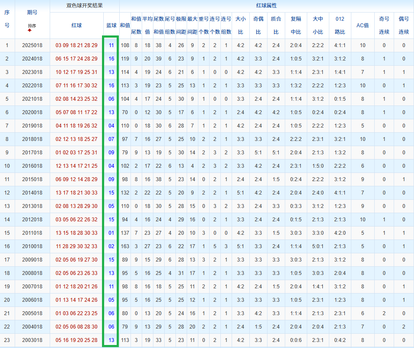414x348 pixels.
Task: Click the 012路比 column header
Action: pyautogui.click(x=340, y=26)
